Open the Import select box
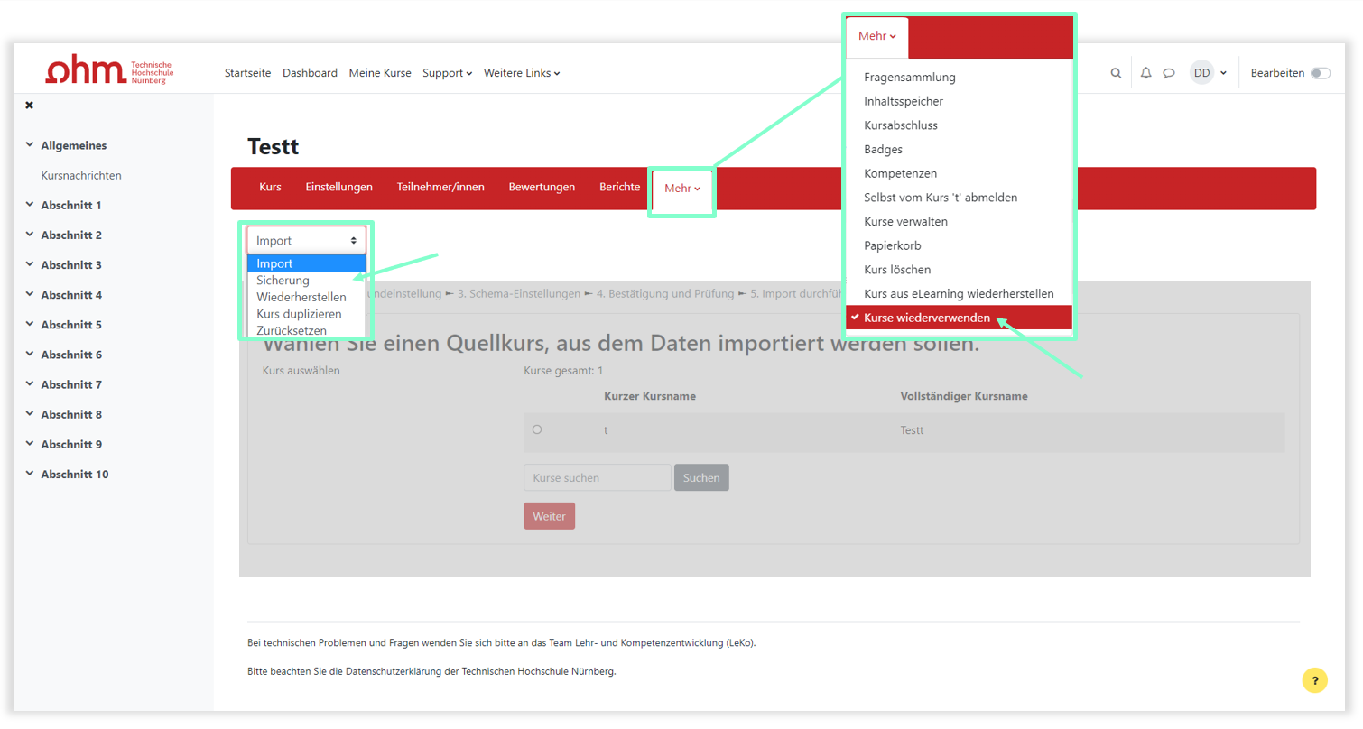This screenshot has width=1363, height=729. [307, 241]
